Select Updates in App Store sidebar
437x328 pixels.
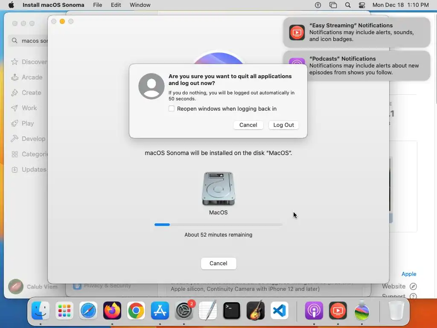pyautogui.click(x=29, y=169)
